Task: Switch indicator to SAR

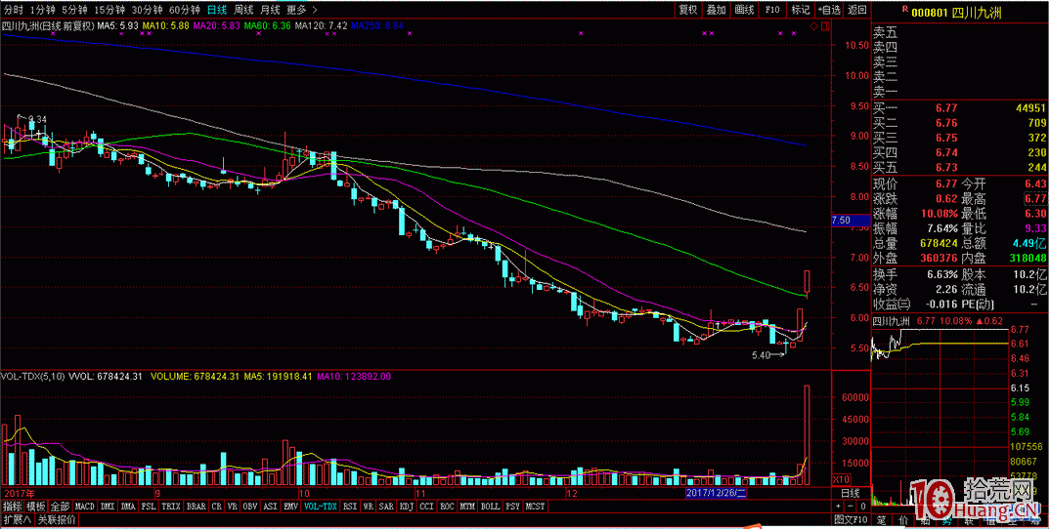Action: [386, 507]
